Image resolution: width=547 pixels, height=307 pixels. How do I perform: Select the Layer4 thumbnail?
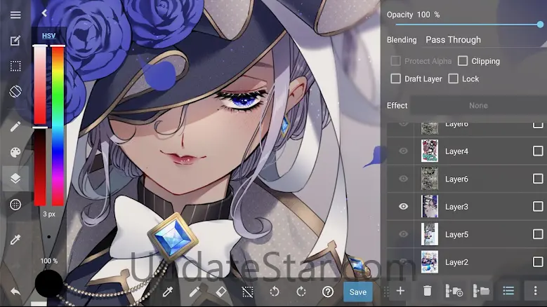point(430,151)
